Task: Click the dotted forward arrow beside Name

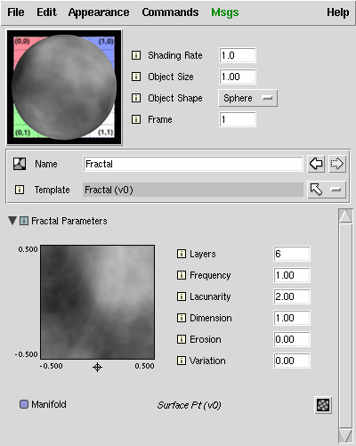Action: (x=337, y=164)
